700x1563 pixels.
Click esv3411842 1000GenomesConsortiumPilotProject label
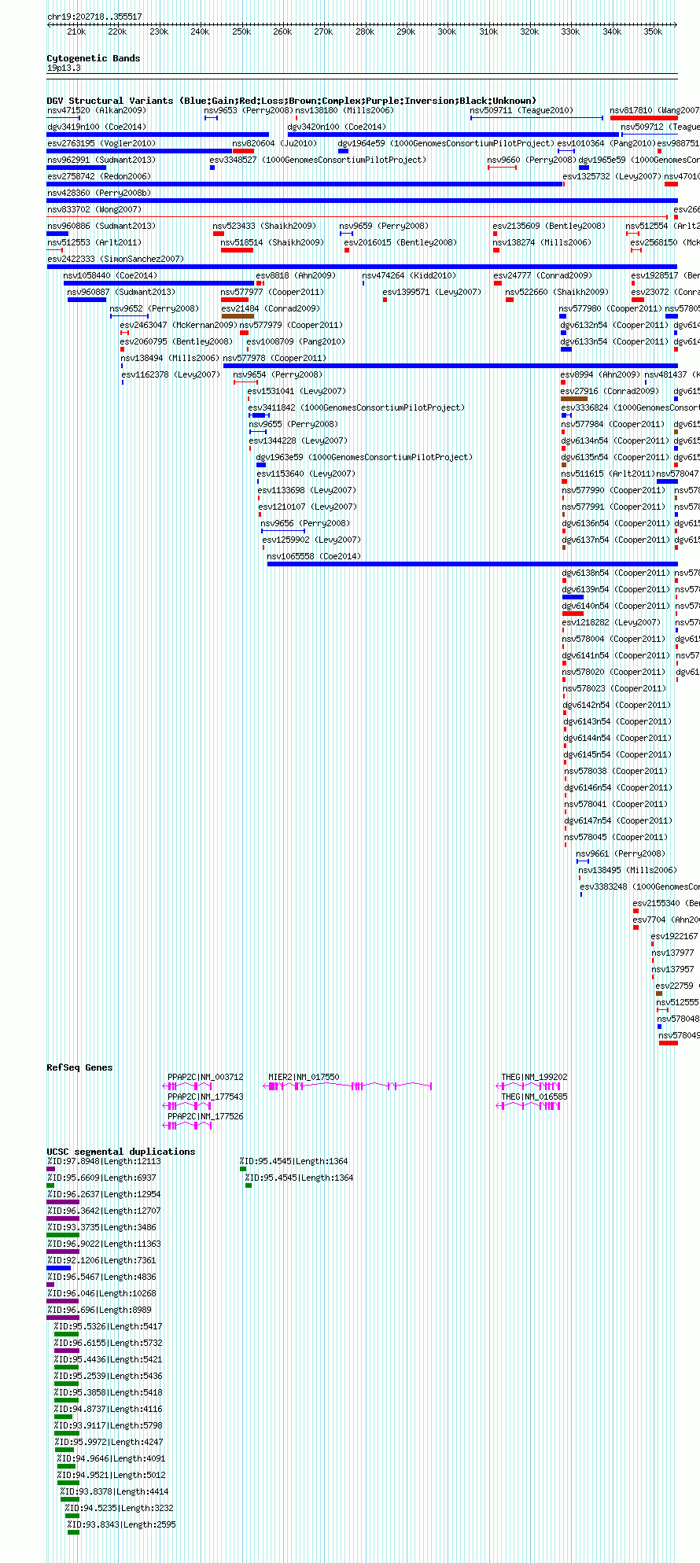(x=356, y=407)
